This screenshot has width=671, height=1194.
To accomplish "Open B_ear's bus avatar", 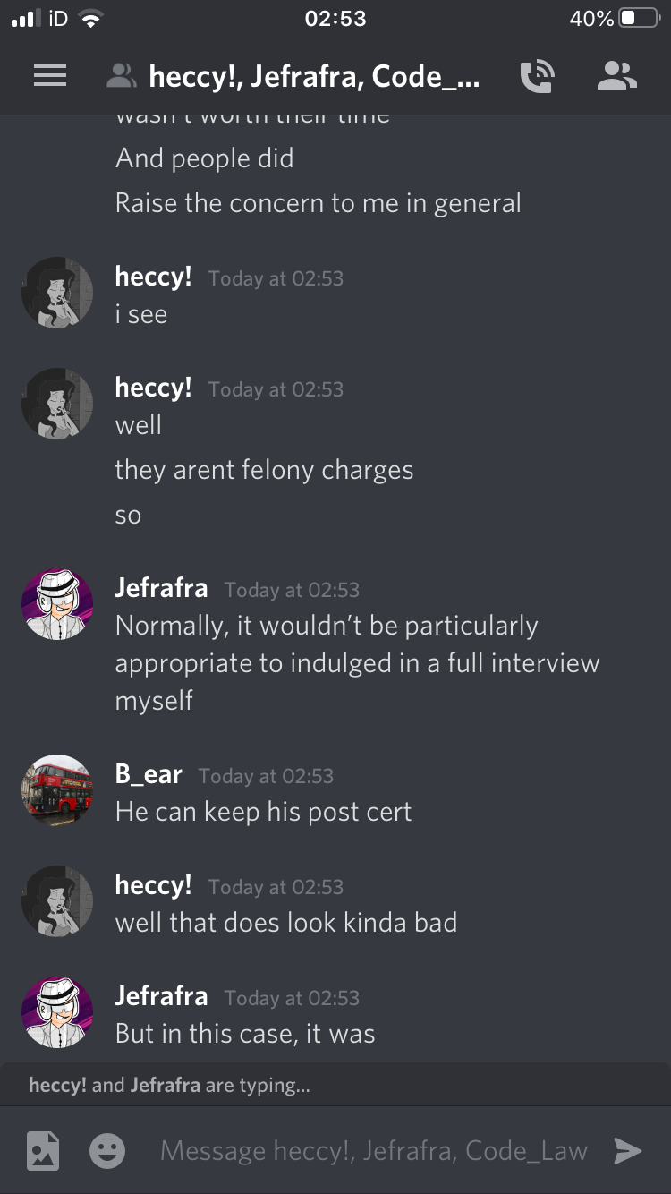I will point(57,790).
